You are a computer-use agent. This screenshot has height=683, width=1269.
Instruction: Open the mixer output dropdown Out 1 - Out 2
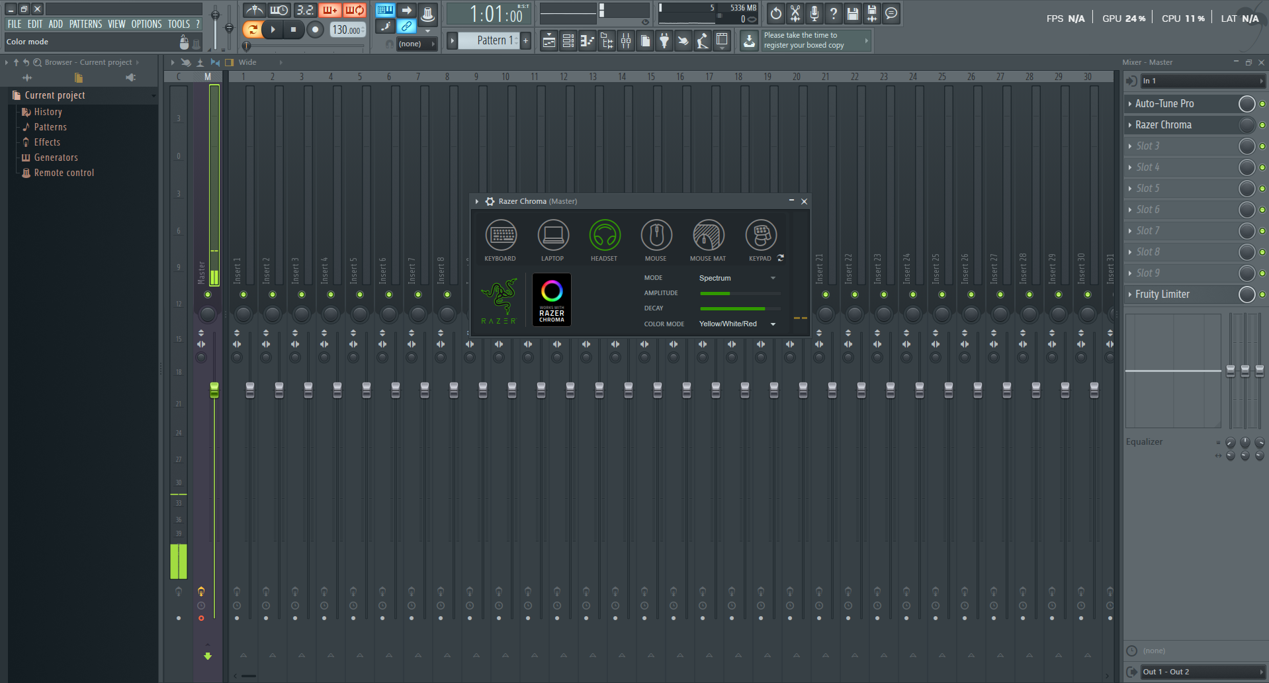point(1203,672)
